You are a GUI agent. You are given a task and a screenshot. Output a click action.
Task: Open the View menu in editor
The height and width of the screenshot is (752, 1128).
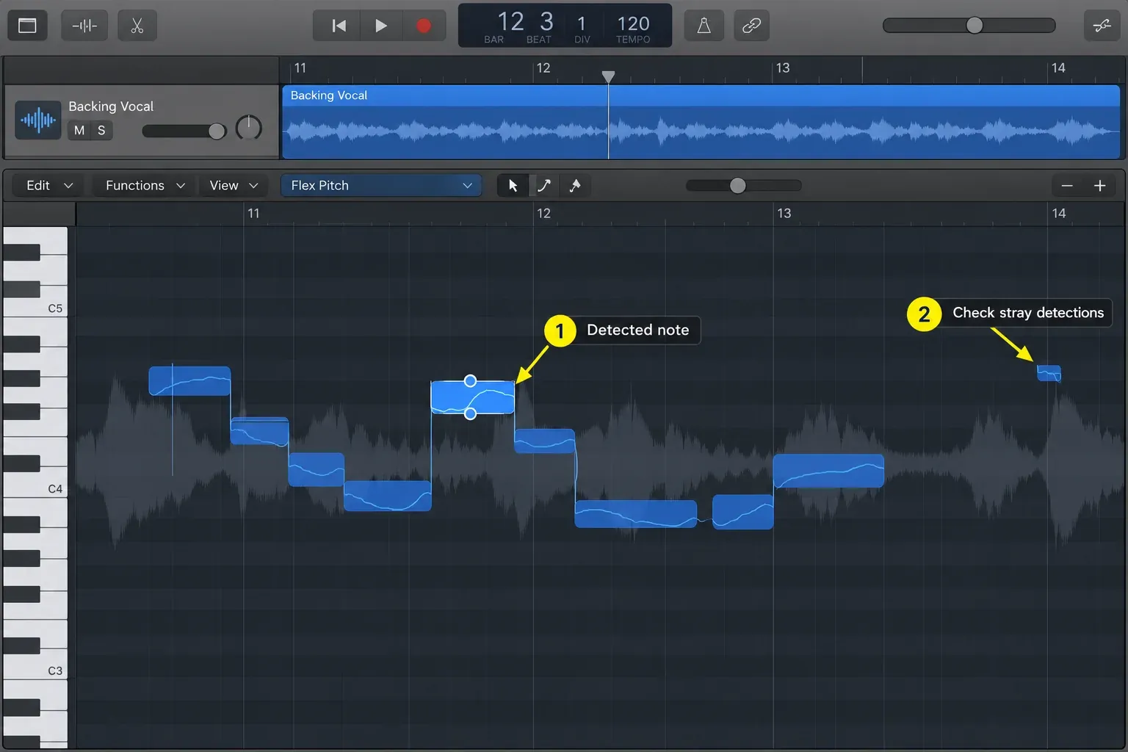pos(234,186)
